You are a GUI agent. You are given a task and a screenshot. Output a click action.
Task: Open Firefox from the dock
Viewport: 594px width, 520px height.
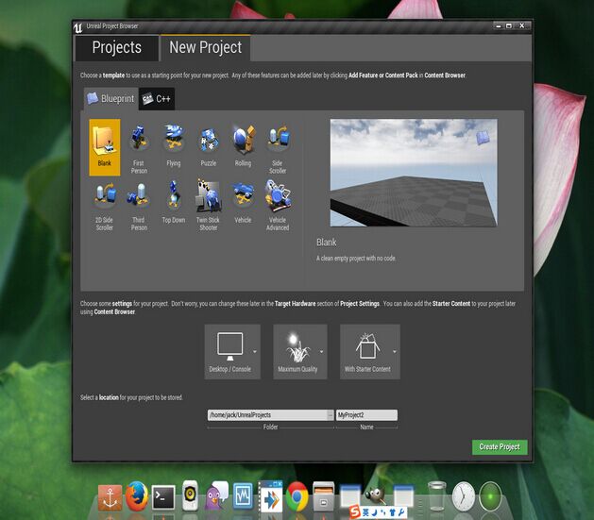[x=136, y=496]
